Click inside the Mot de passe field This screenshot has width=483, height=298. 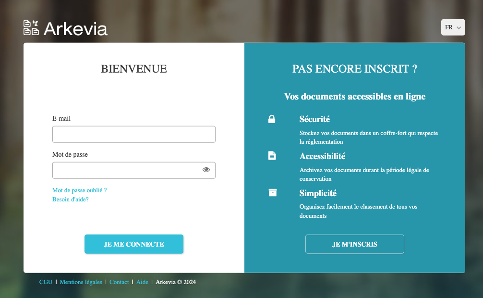127,170
